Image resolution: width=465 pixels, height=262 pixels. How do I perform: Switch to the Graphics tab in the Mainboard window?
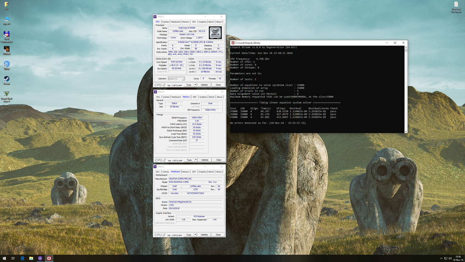pos(203,171)
